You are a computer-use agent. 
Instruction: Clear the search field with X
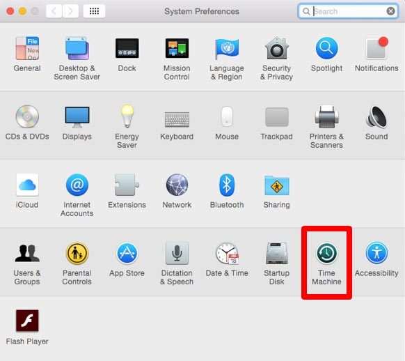point(390,11)
